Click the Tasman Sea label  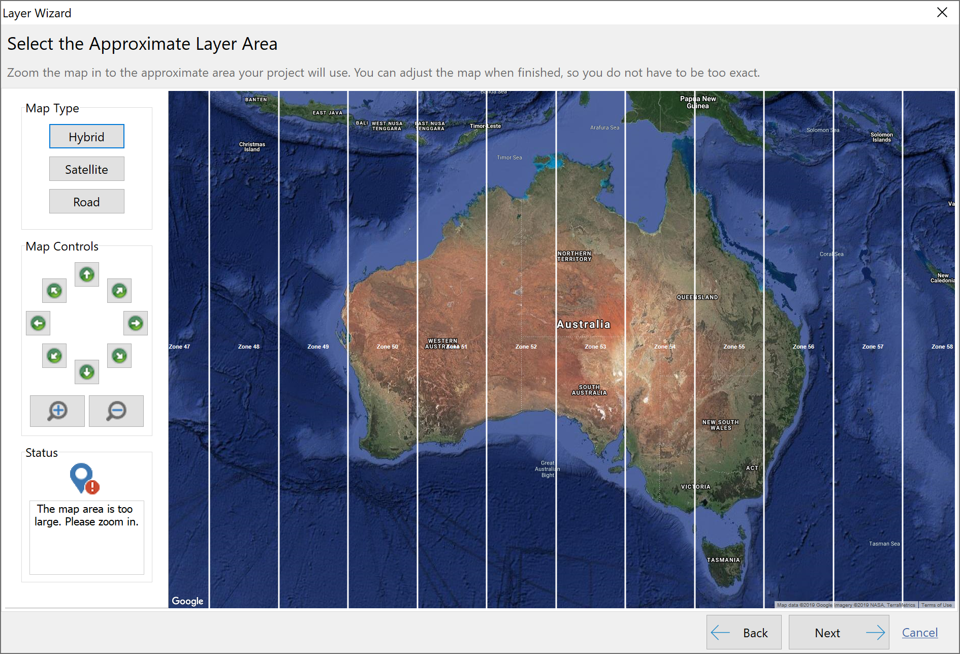pyautogui.click(x=884, y=544)
